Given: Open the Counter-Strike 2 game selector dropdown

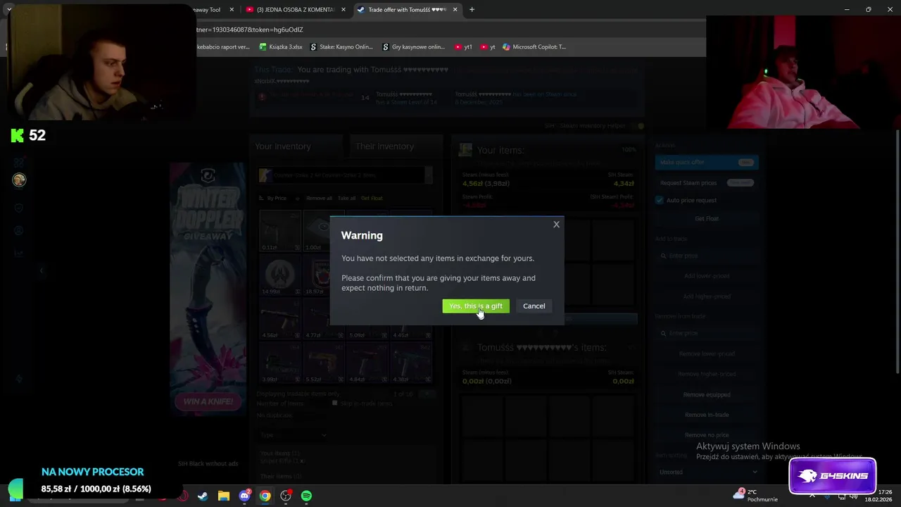Looking at the screenshot, I should coord(345,175).
